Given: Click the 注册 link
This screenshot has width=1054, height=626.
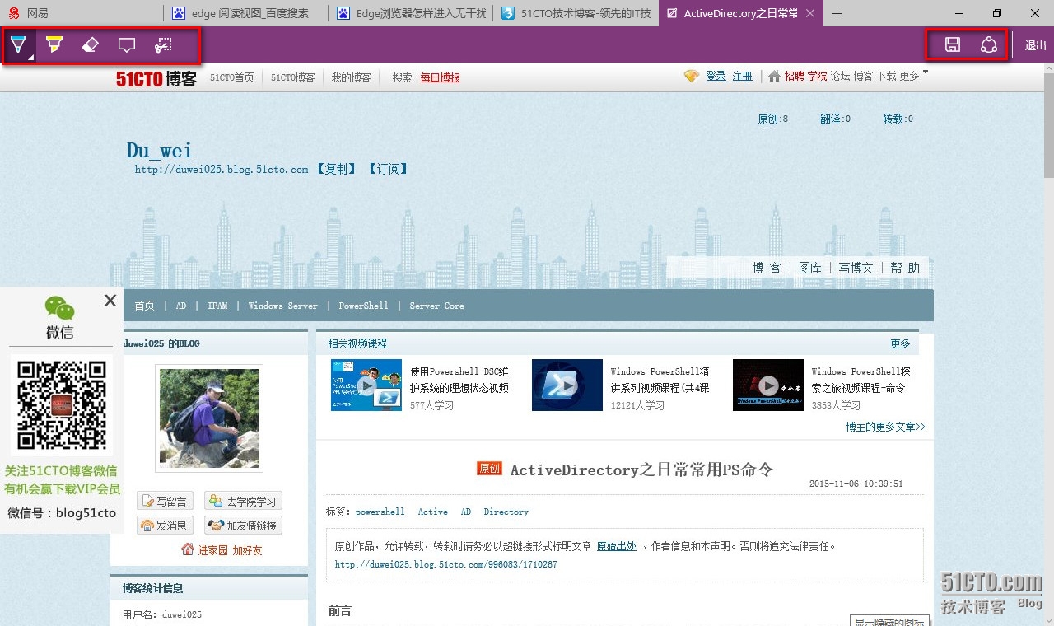Looking at the screenshot, I should pos(742,76).
